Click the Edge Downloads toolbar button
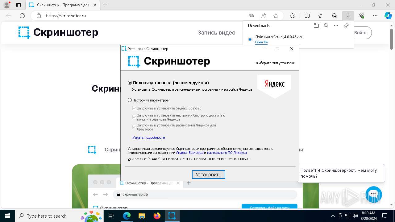Screen dimensions: 395x222 click(348, 16)
